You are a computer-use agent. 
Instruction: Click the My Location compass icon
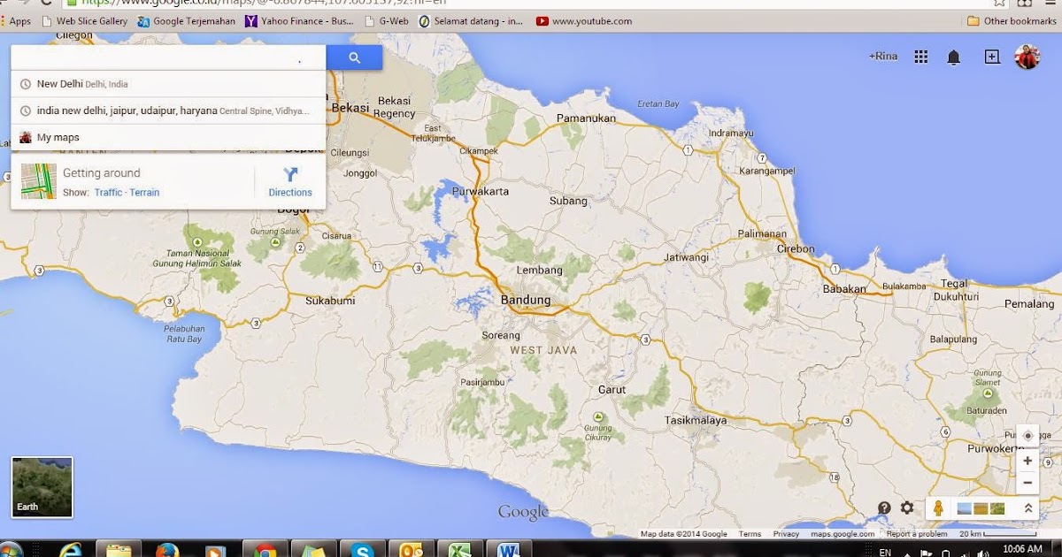pos(1027,436)
